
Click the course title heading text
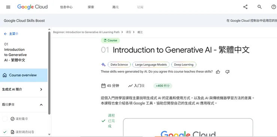click(x=181, y=50)
